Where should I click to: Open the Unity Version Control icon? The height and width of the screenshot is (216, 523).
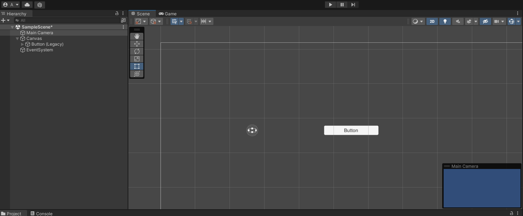(x=40, y=5)
